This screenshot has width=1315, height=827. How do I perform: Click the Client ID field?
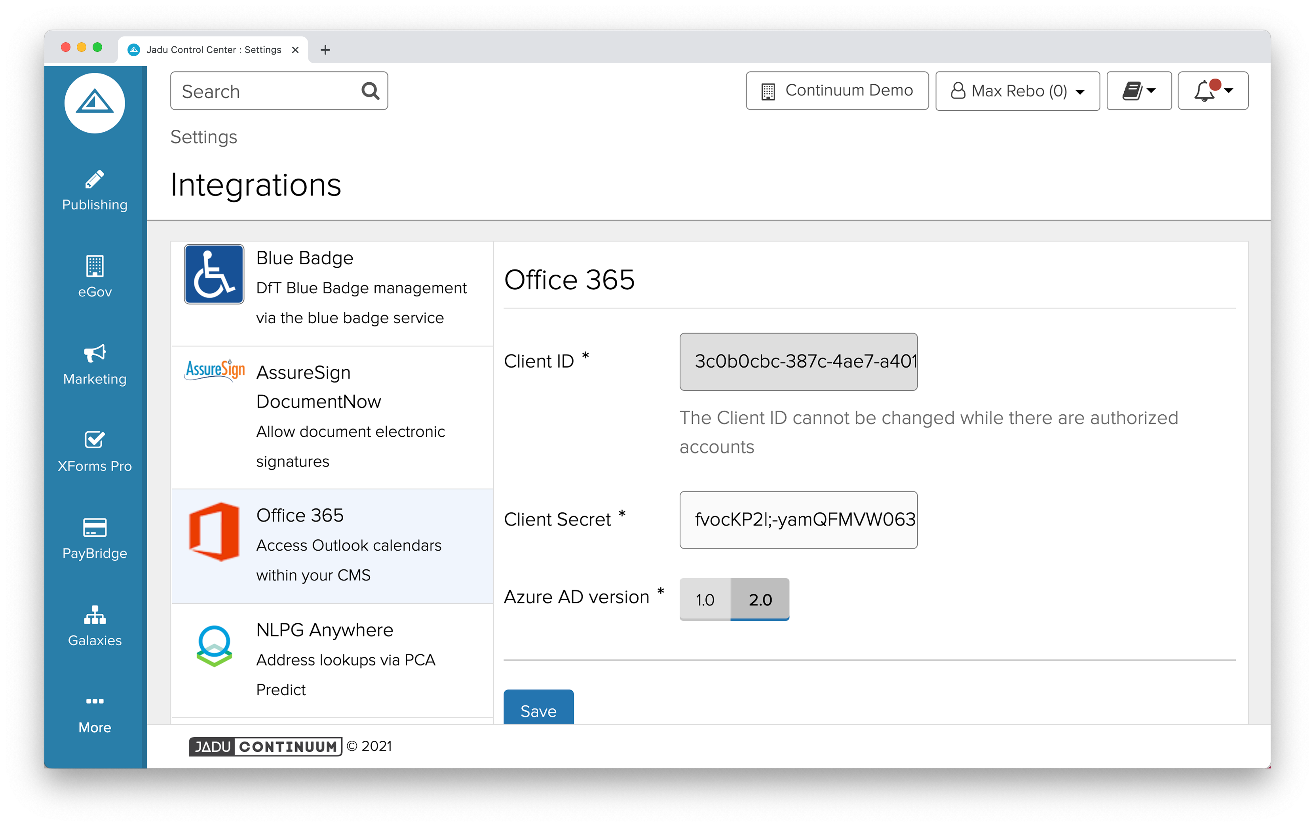click(x=798, y=361)
